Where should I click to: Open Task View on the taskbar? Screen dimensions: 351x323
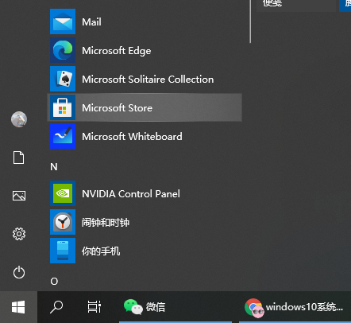tap(94, 307)
